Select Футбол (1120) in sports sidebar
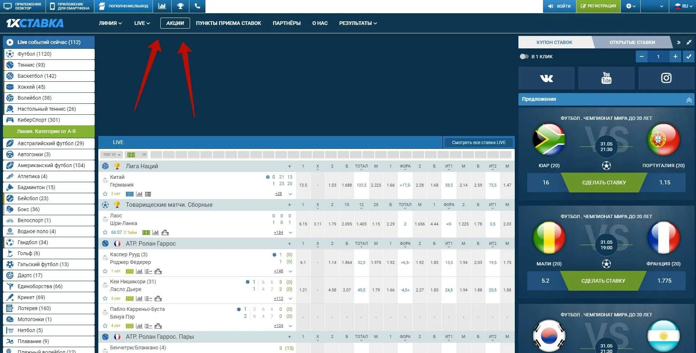The image size is (696, 353). coord(49,54)
